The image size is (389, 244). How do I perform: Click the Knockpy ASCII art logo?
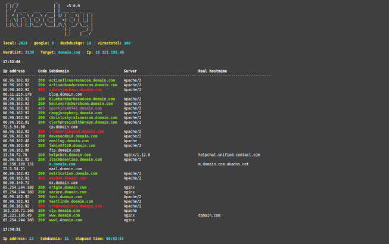click(x=49, y=20)
